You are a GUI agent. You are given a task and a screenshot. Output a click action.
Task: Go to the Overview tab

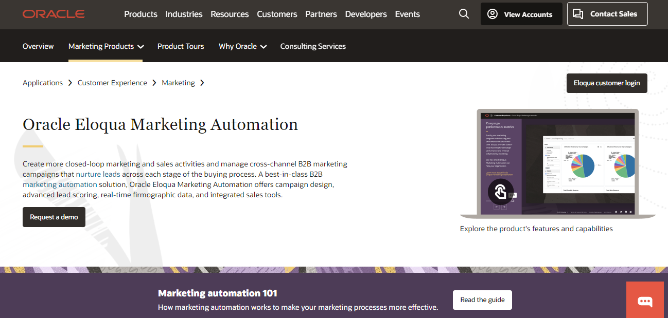coord(38,46)
